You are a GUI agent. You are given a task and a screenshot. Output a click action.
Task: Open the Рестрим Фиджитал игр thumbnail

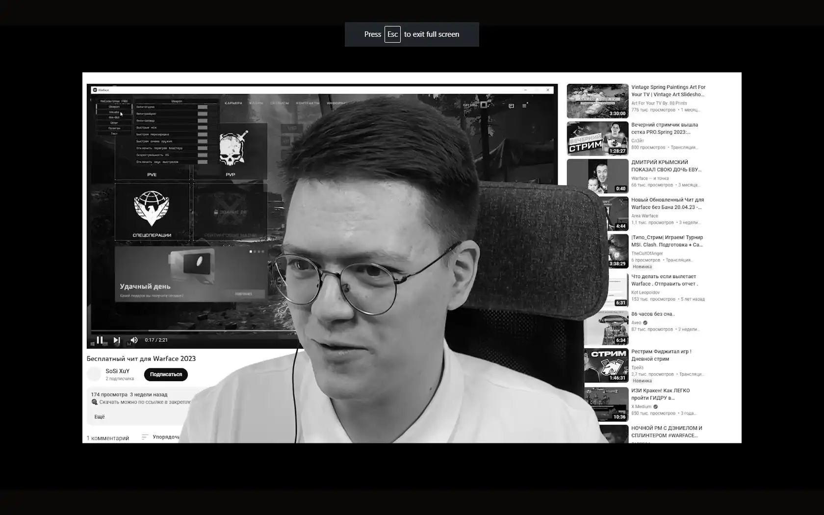pos(606,365)
